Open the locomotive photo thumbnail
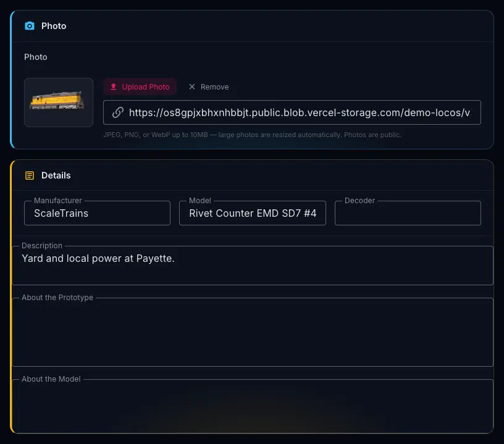This screenshot has height=444, width=504. click(59, 103)
